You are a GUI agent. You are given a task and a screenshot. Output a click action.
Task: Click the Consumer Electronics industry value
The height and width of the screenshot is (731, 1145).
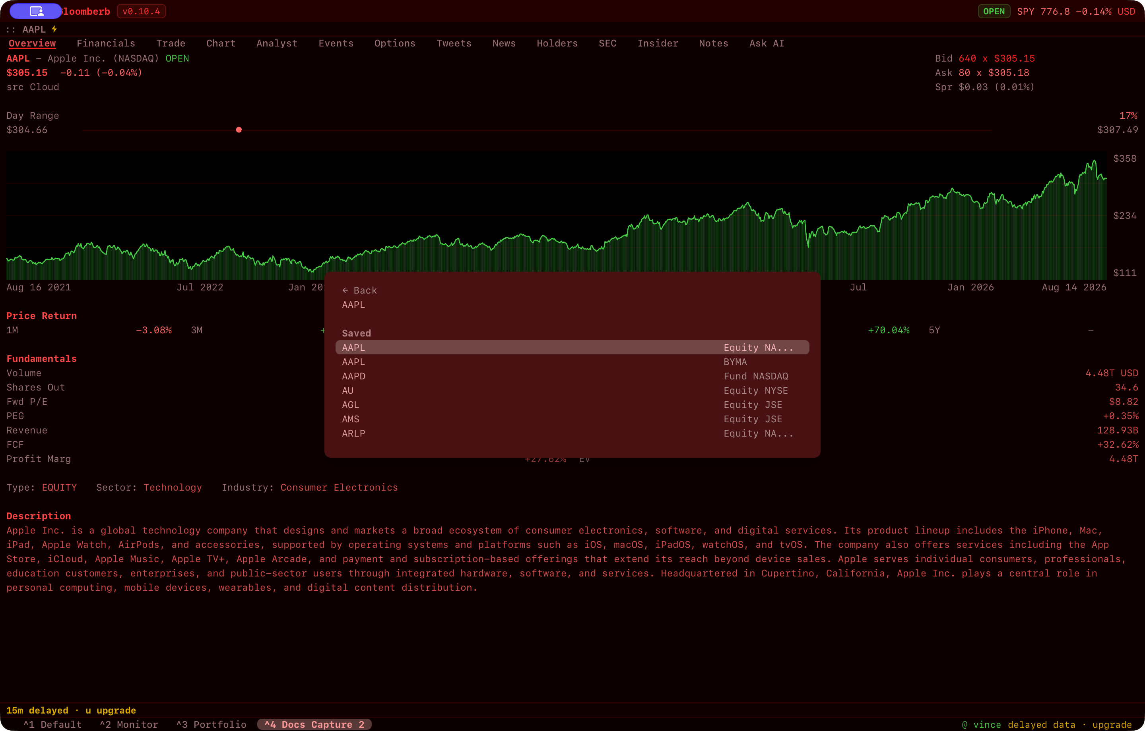coord(339,487)
